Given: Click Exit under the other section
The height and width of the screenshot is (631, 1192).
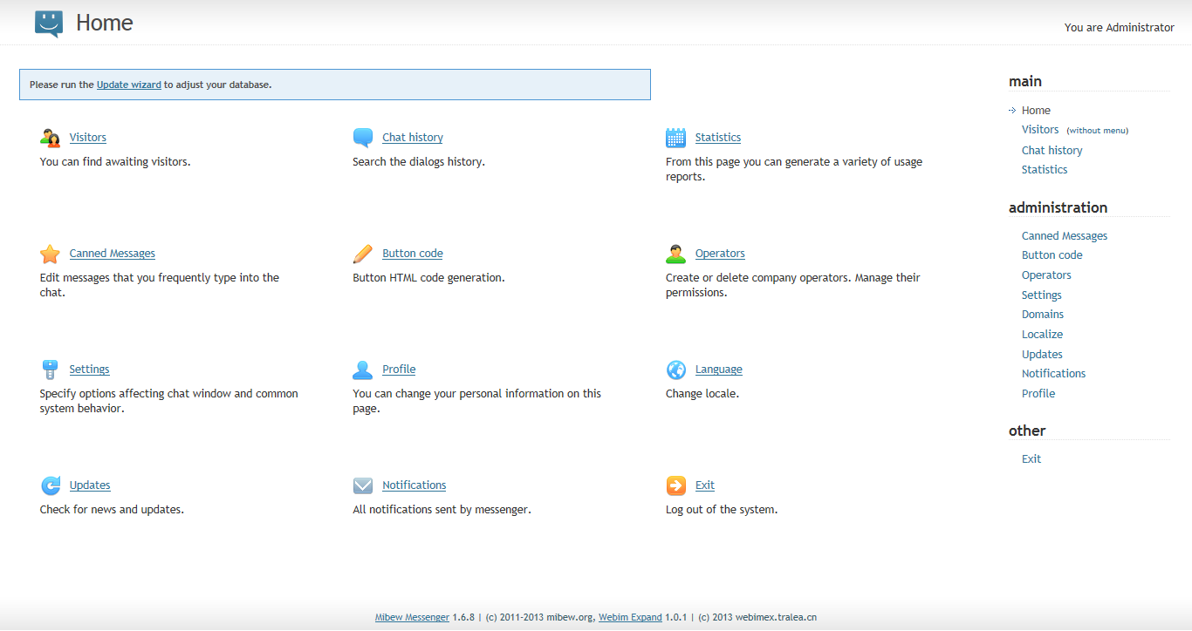Looking at the screenshot, I should (x=1031, y=458).
